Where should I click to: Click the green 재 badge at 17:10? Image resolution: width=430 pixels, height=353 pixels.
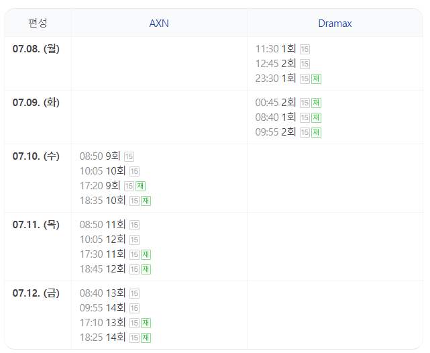click(x=146, y=323)
